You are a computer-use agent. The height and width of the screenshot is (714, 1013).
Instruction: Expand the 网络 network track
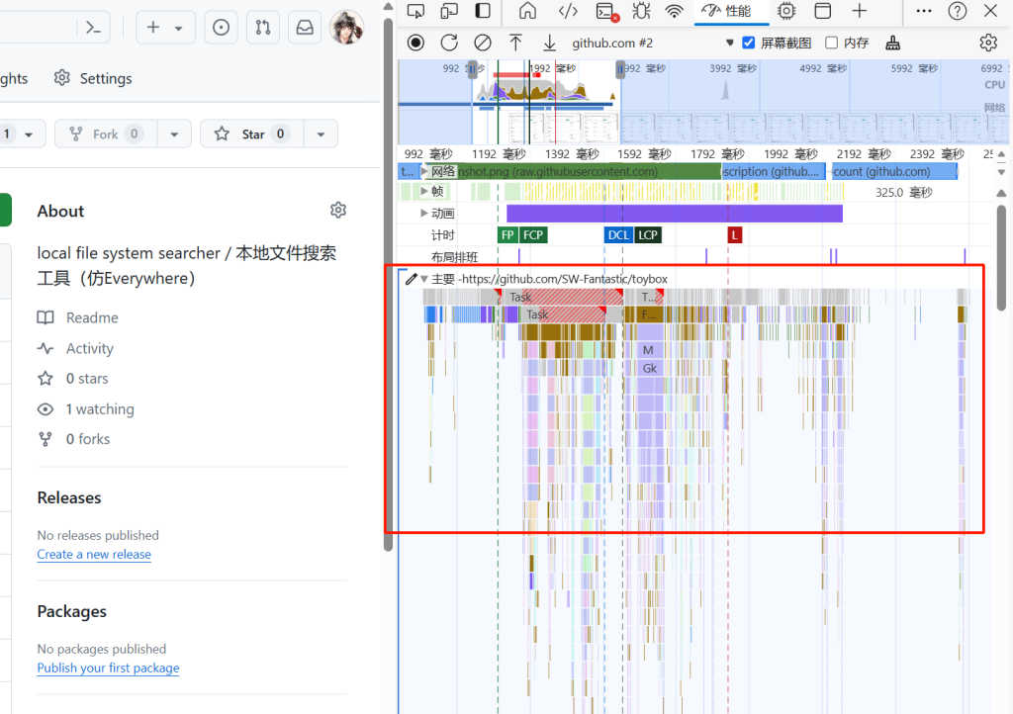[x=425, y=172]
